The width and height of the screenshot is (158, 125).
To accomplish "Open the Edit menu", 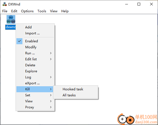I will 14,11.
